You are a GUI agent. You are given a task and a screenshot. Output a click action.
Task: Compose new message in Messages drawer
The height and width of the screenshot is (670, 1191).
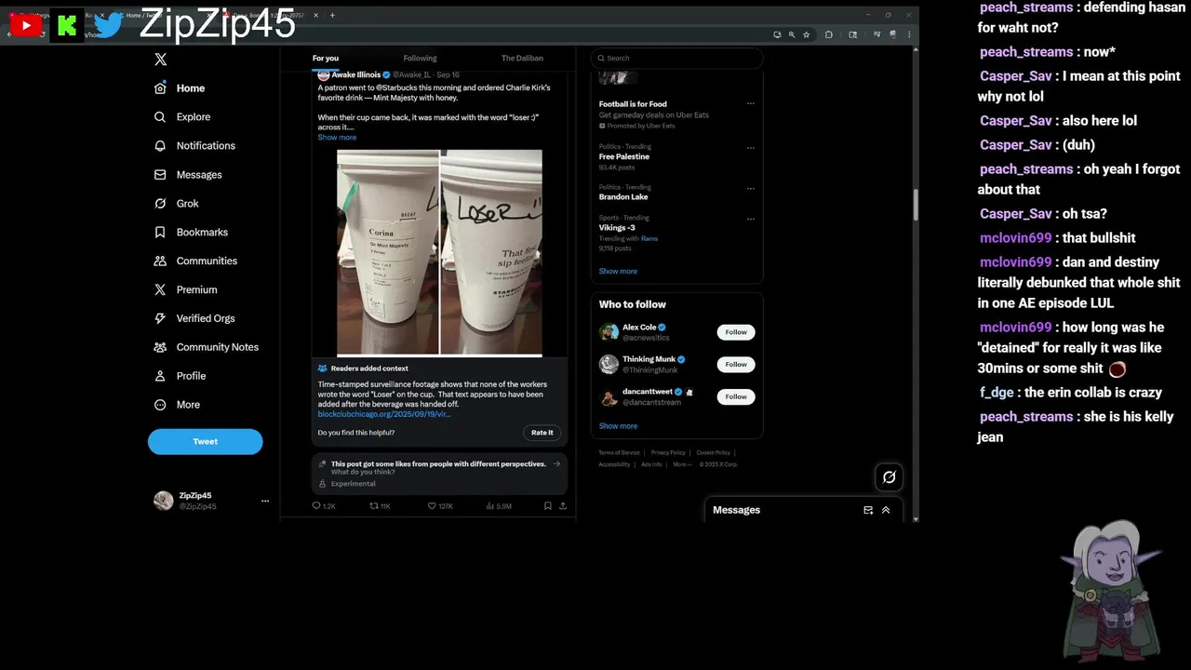[868, 510]
